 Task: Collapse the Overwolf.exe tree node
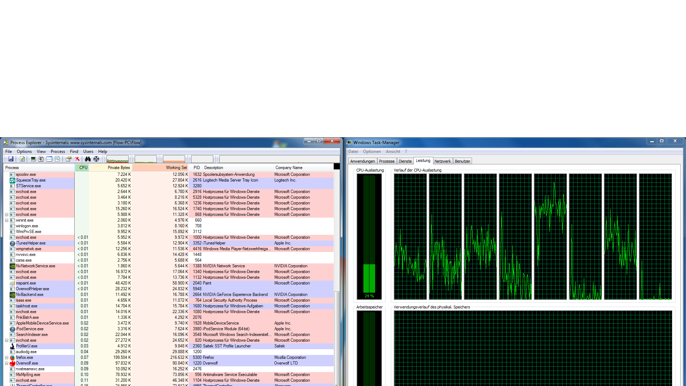pyautogui.click(x=6, y=363)
